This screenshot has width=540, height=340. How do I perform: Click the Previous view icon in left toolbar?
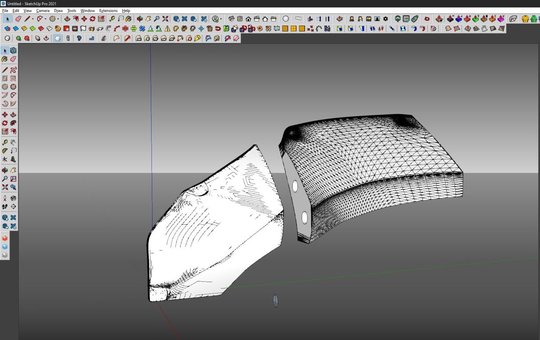(13, 187)
